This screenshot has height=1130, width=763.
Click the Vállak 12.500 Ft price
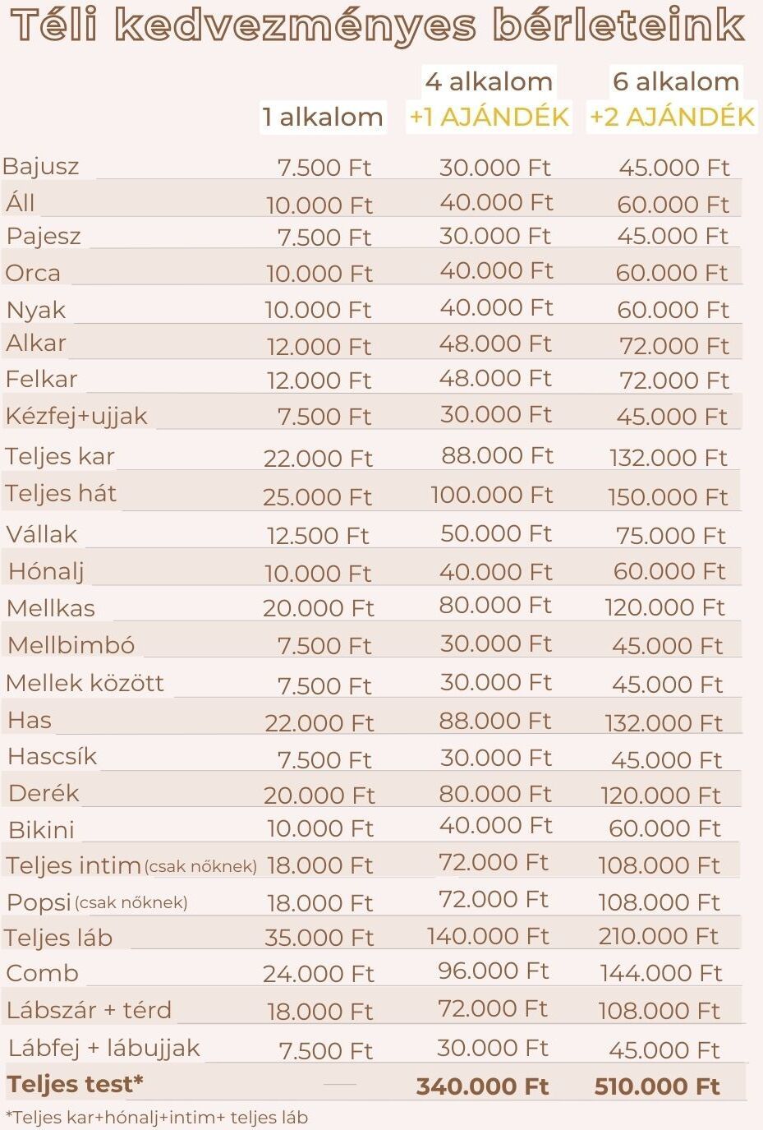tap(318, 536)
